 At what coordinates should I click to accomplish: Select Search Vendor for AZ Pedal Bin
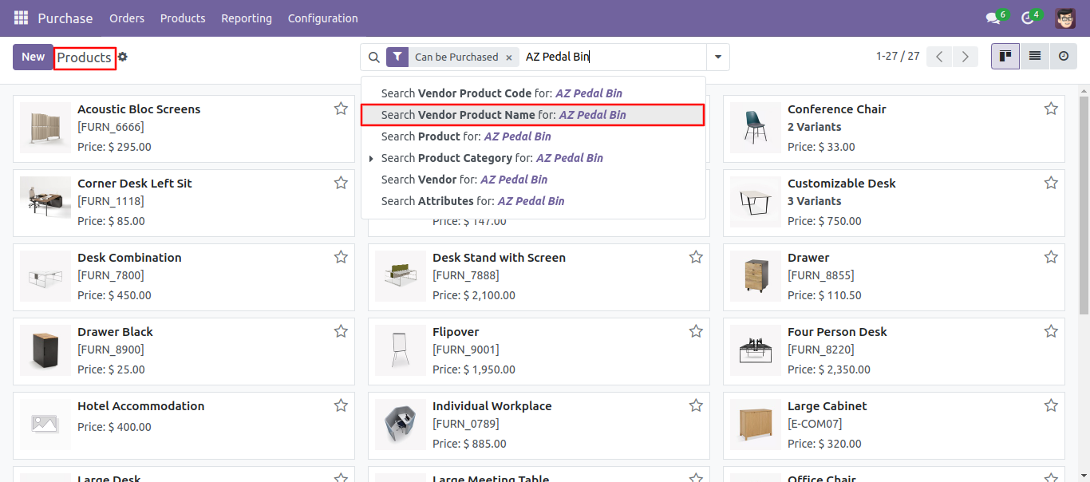533,180
